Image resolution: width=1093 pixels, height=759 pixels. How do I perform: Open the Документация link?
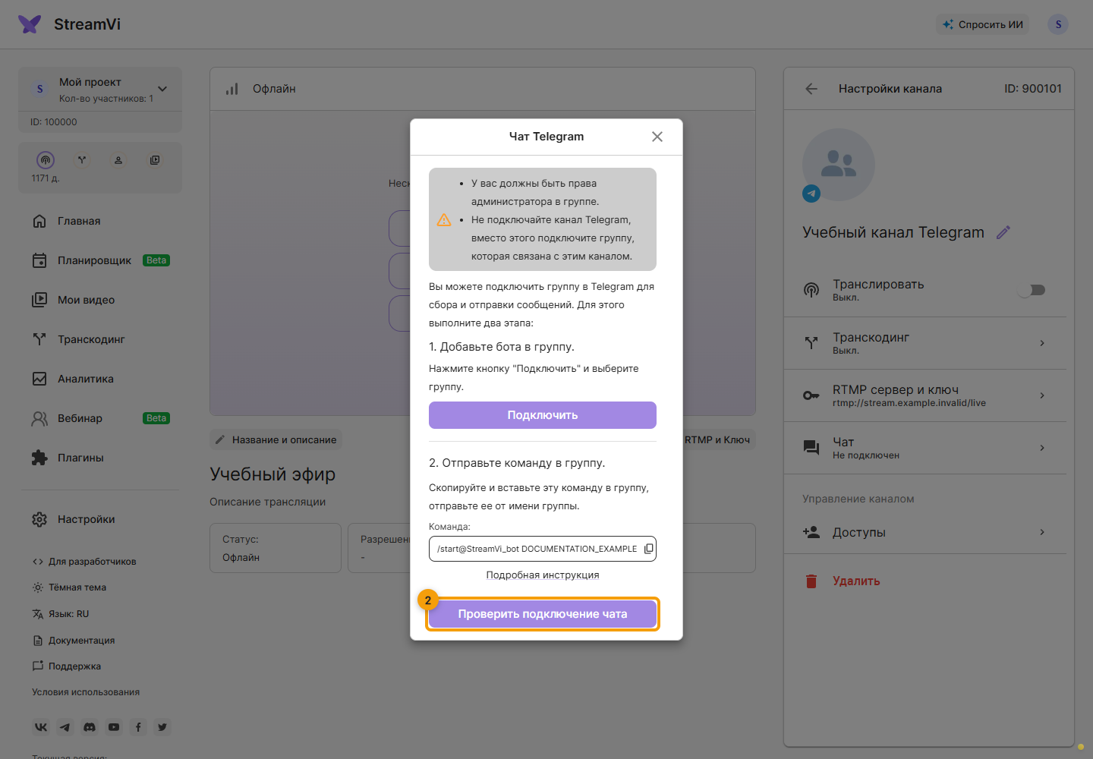(74, 641)
